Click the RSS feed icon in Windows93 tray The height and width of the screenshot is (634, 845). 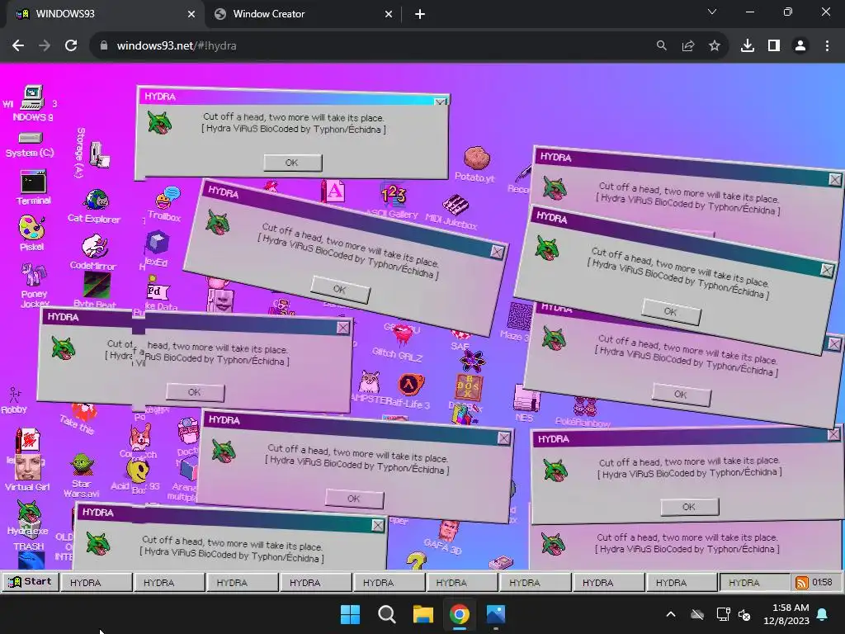(x=802, y=582)
